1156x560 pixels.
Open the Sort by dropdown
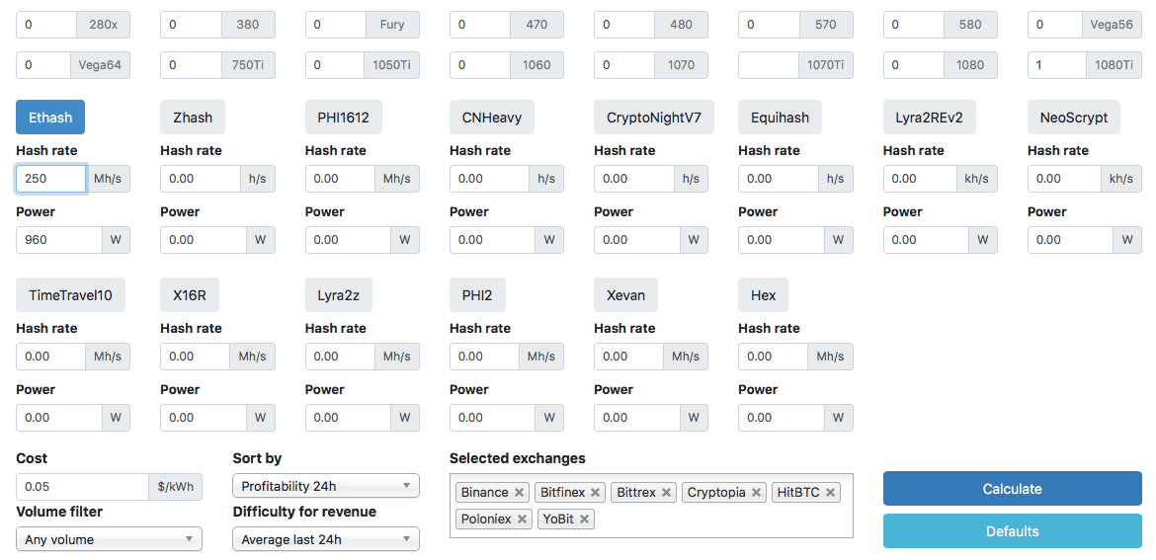pos(326,486)
